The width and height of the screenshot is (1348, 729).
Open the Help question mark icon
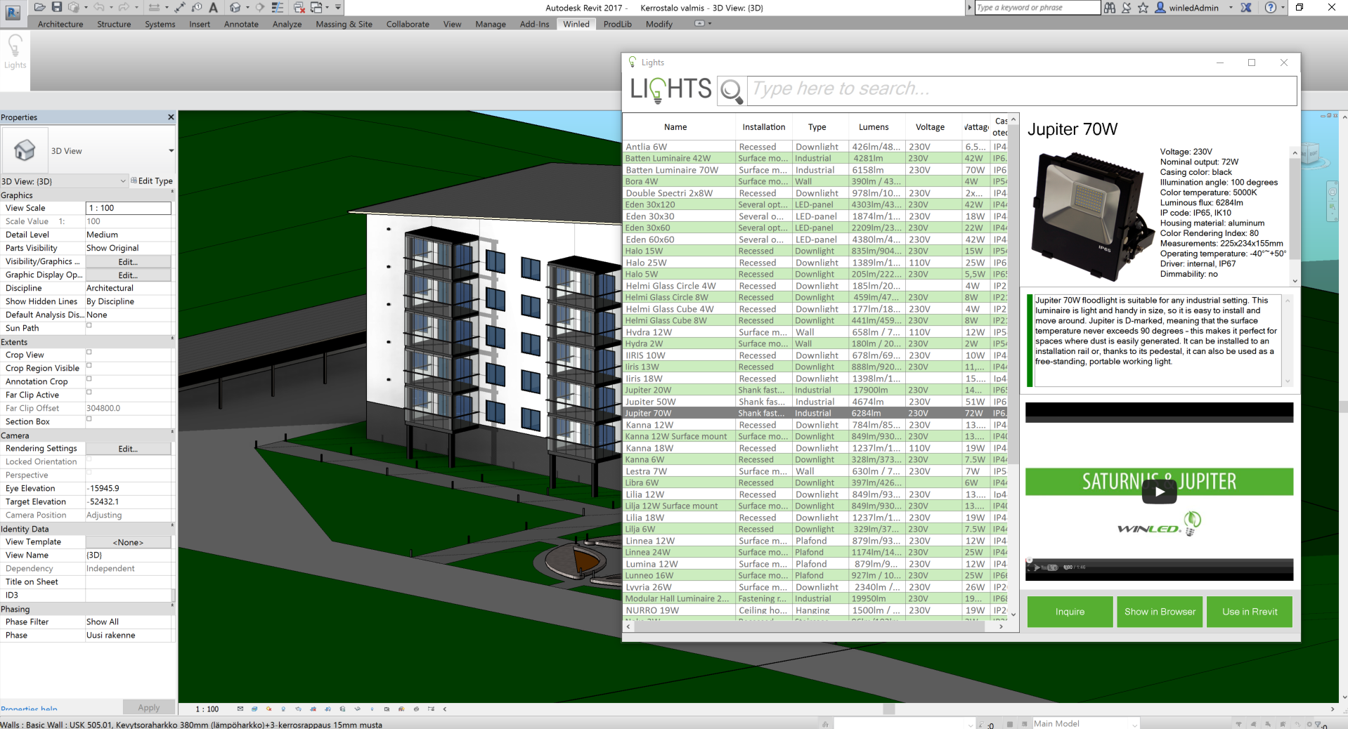pos(1270,7)
